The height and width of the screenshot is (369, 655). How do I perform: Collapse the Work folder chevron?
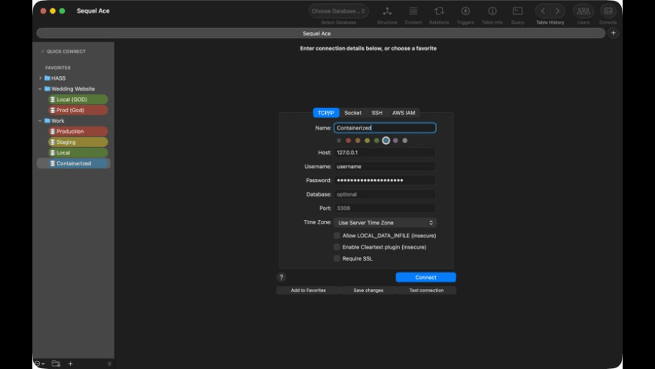[x=41, y=120]
